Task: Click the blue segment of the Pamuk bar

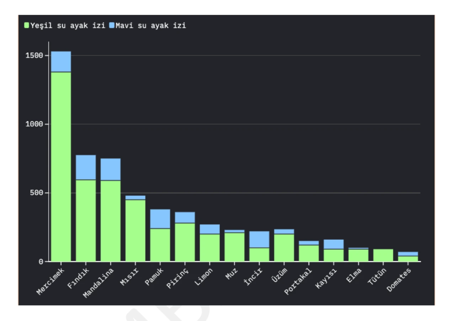Action: (x=160, y=219)
